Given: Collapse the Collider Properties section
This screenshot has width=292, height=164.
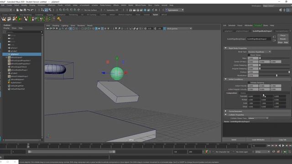Looking at the screenshot, I should click(x=225, y=115).
